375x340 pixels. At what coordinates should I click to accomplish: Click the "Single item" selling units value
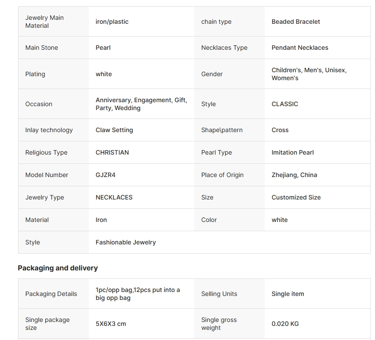(288, 294)
